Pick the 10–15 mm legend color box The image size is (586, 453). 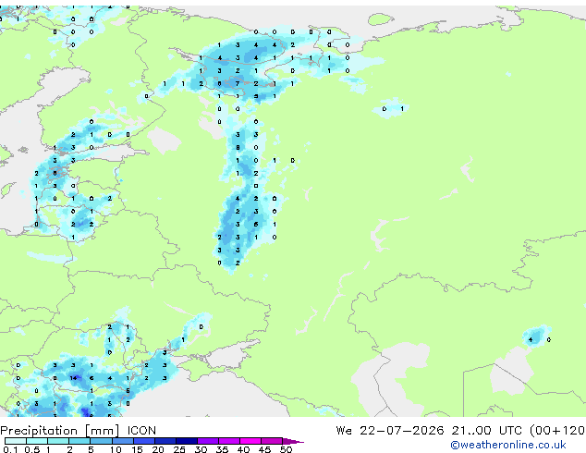click(x=122, y=441)
